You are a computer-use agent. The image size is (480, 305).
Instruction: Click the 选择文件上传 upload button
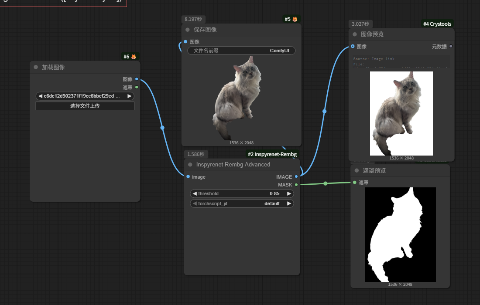(85, 106)
